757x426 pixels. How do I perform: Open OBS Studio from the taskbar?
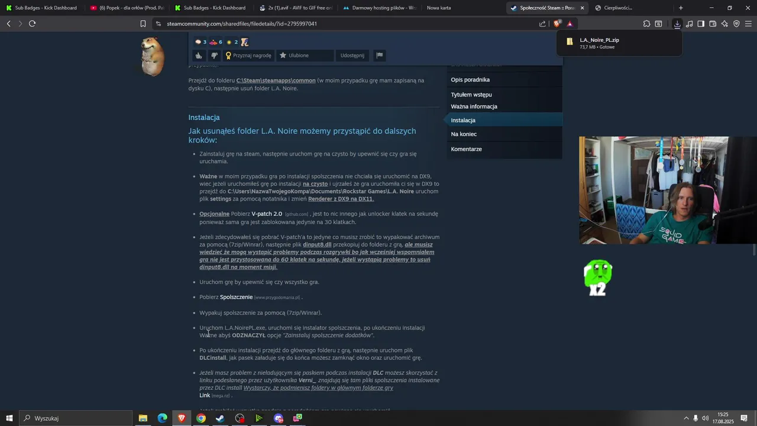tap(240, 418)
